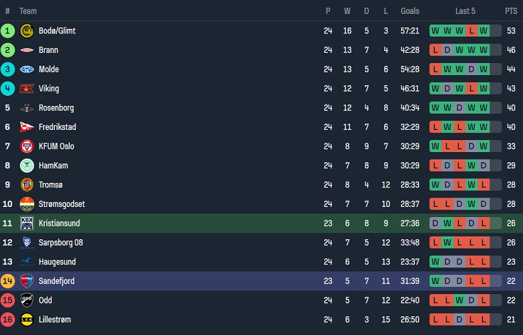
Task: Click position badge 14 for Sandefjord
Action: coord(8,281)
